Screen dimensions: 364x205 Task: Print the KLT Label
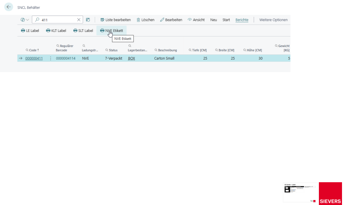pyautogui.click(x=56, y=30)
